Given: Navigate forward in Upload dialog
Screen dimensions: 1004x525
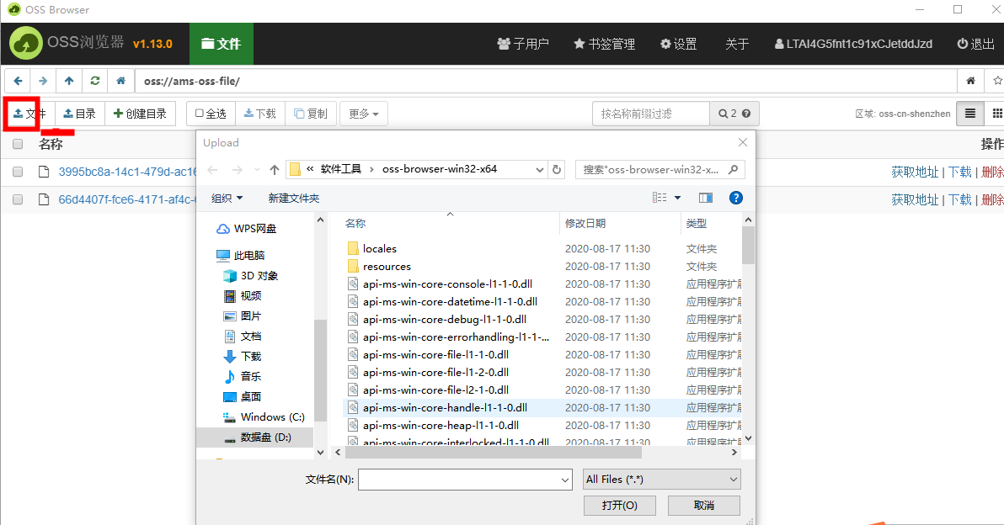Looking at the screenshot, I should (237, 169).
